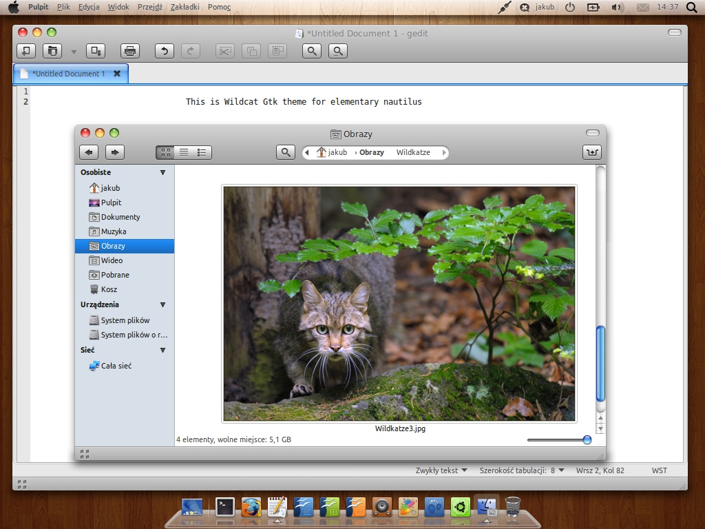This screenshot has width=705, height=529.
Task: Select the *Untitled Document 1 tab
Action: [71, 73]
